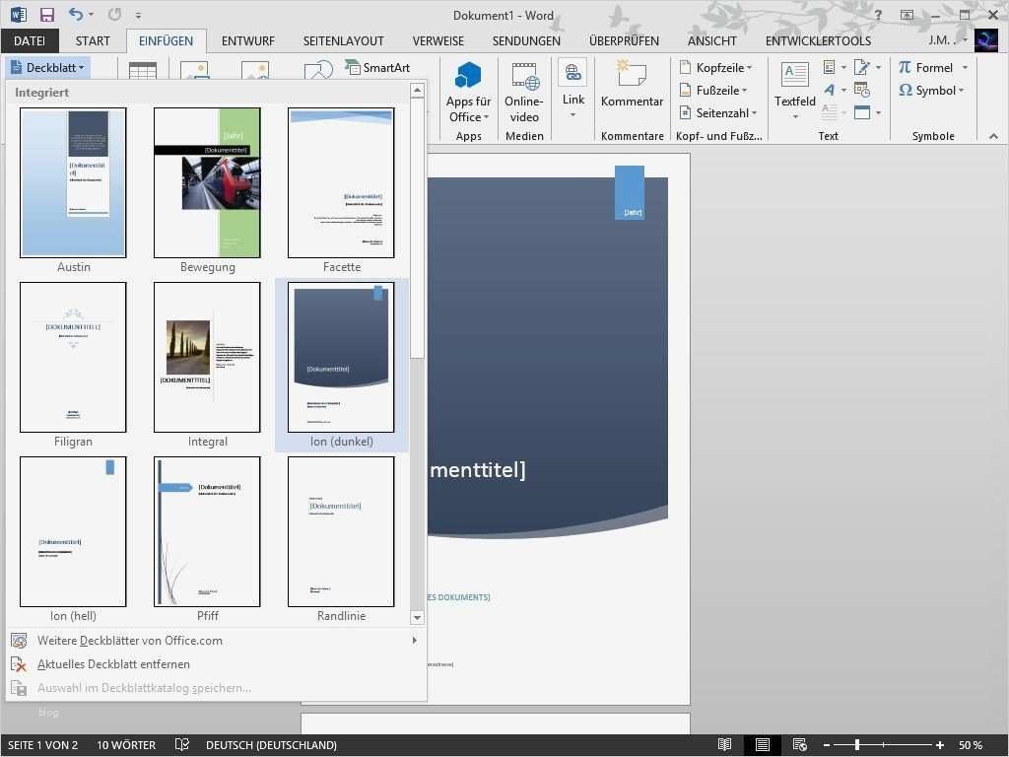Activate Weblayout view in status bar
Viewport: 1009px width, 757px height.
pos(800,744)
